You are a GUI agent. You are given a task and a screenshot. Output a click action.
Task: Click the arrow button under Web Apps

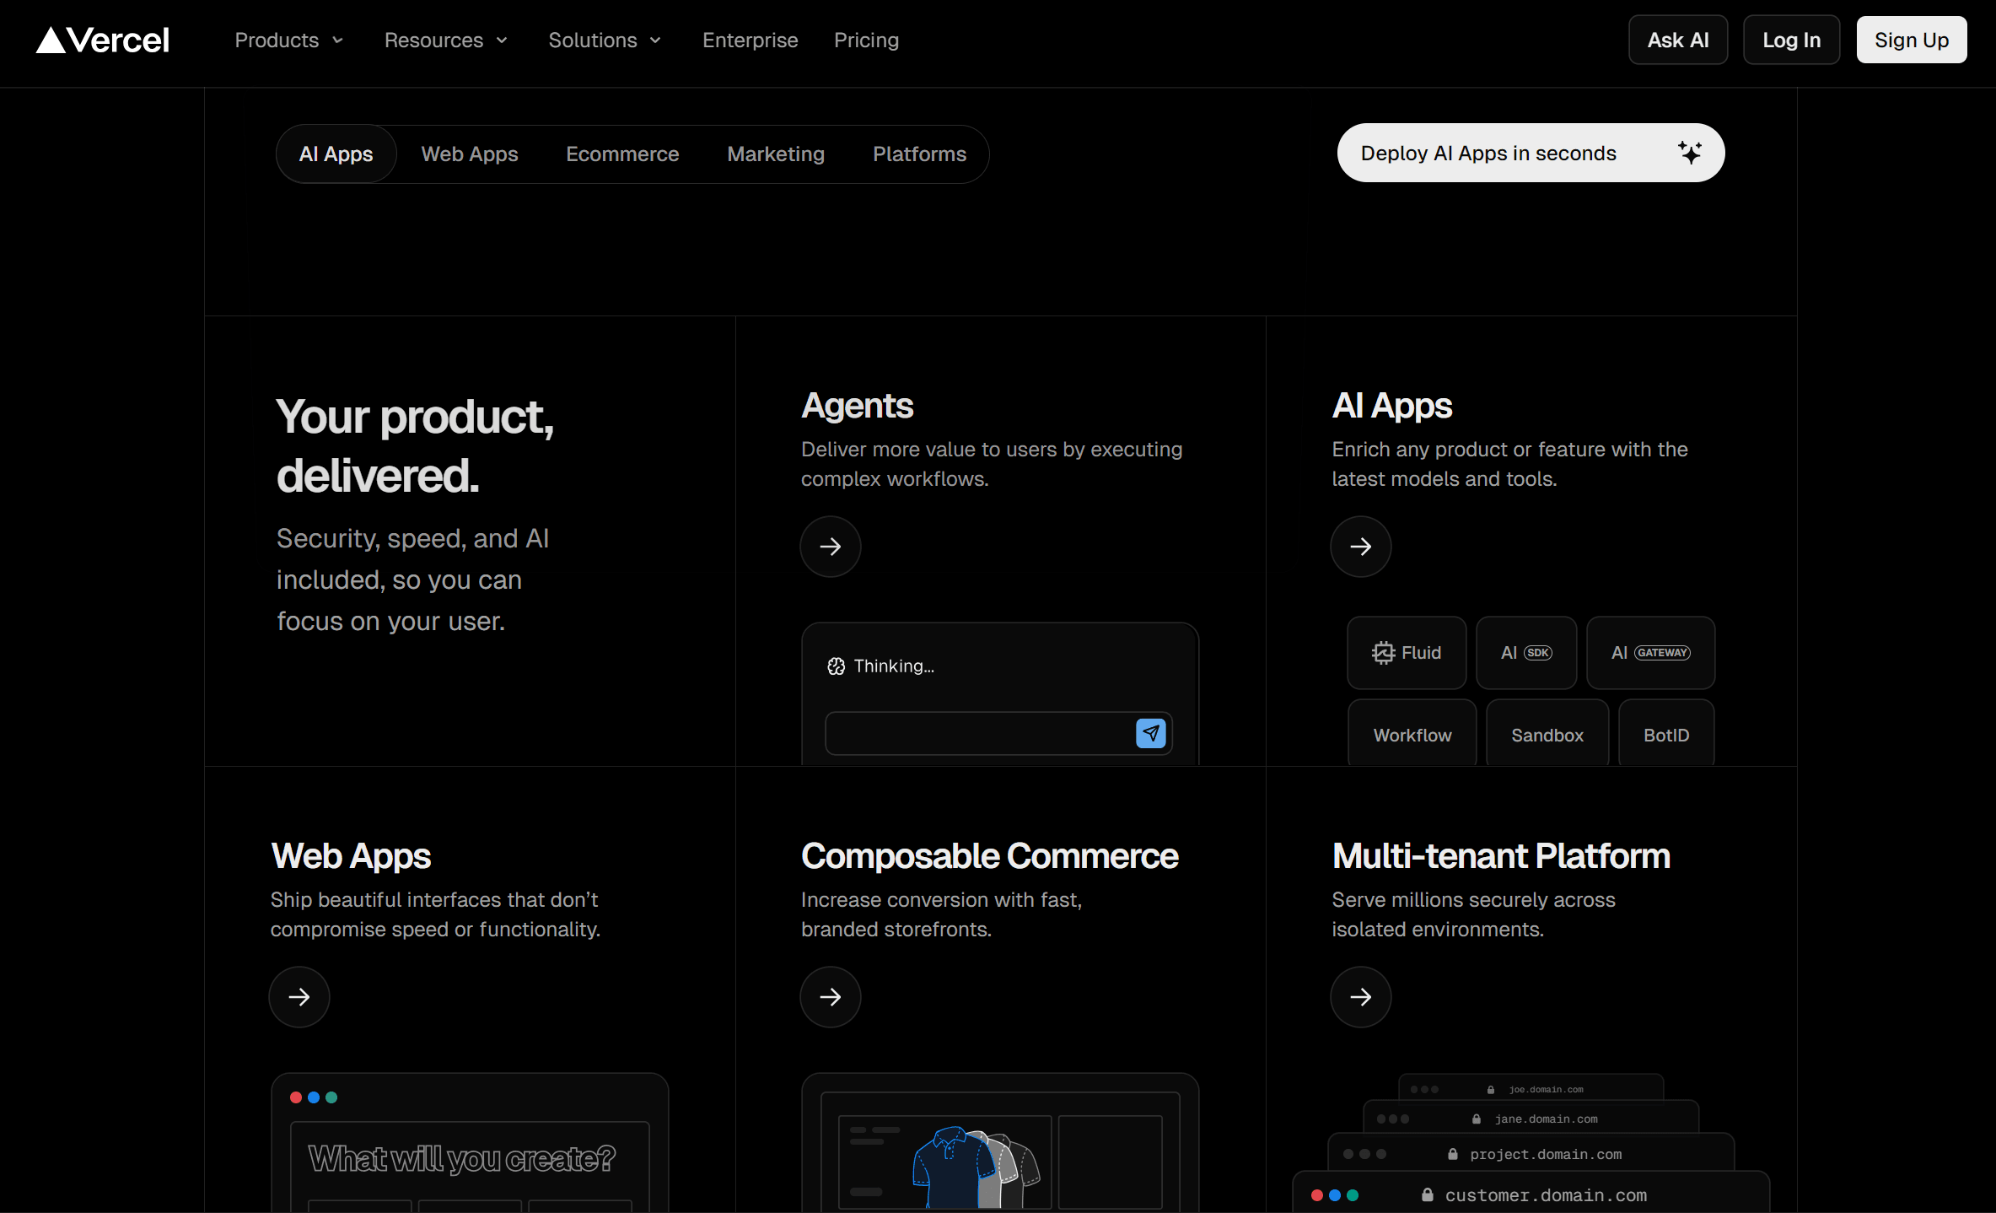(x=299, y=997)
